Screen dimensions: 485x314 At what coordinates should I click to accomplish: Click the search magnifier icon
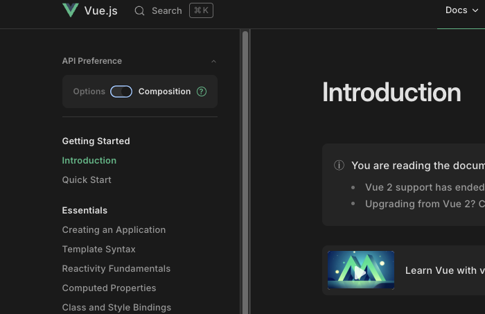[139, 11]
